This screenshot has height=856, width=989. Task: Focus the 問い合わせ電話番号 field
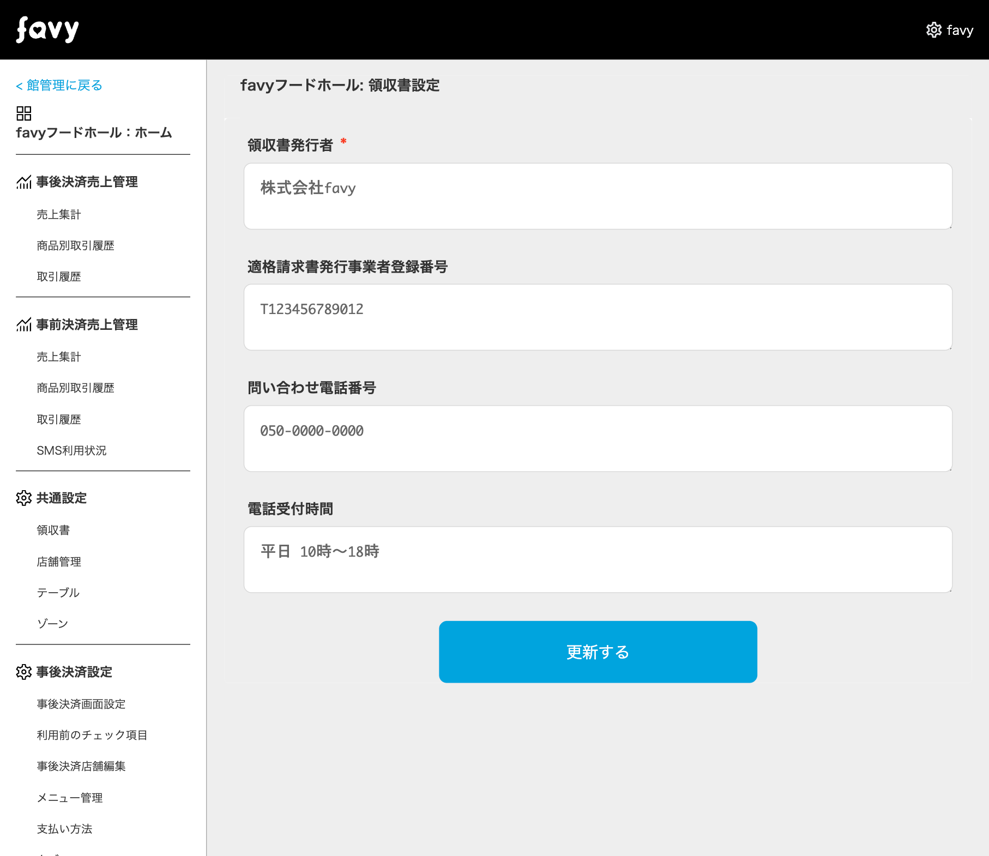pyautogui.click(x=598, y=439)
